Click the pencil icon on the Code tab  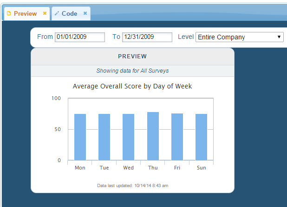[x=57, y=13]
